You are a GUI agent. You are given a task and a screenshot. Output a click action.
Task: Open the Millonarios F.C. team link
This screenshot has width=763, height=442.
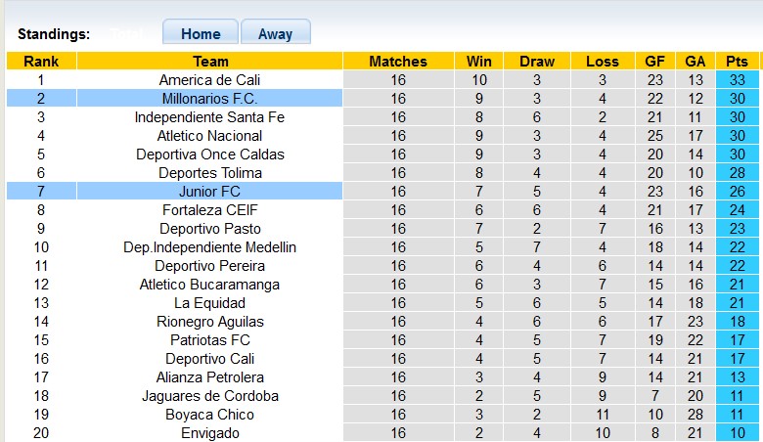(x=210, y=99)
